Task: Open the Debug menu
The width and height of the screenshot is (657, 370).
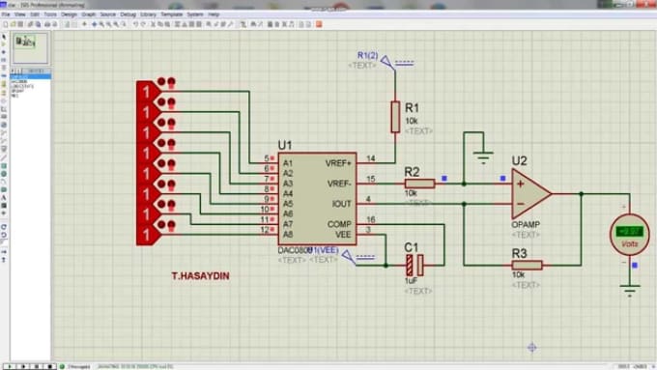Action: click(x=128, y=14)
